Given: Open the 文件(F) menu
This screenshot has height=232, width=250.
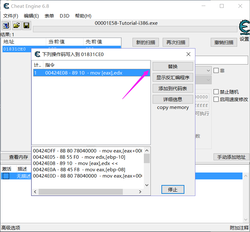Looking at the screenshot, I should 11,16.
